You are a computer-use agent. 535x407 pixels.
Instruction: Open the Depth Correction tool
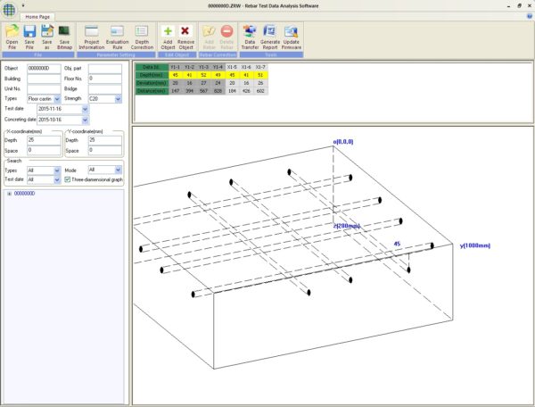click(142, 37)
